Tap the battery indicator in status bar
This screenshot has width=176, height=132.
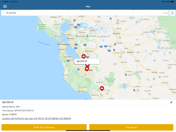pos(172,2)
